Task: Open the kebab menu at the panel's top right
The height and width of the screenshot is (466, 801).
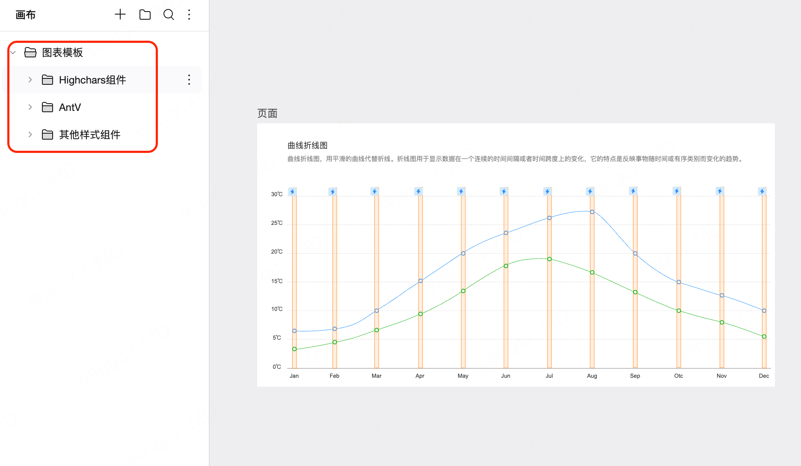Action: point(189,14)
